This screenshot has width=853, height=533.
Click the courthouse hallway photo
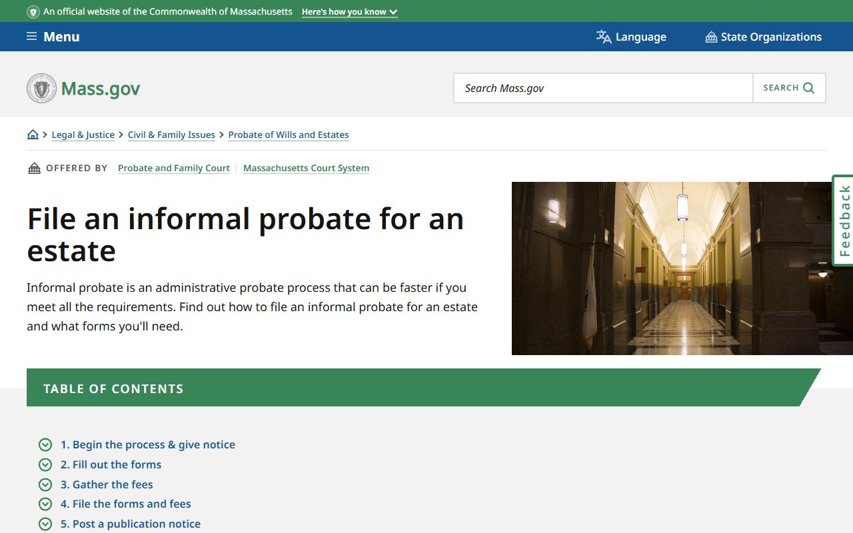pyautogui.click(x=682, y=268)
